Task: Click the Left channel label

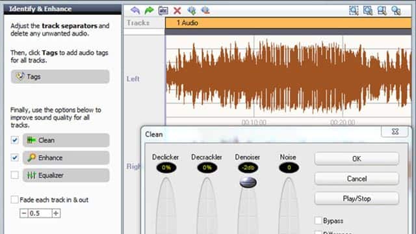Action: [133, 79]
